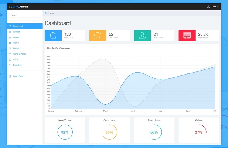This screenshot has width=228, height=148.
Task: Open the Dashboard sidebar item
Action: [18, 26]
